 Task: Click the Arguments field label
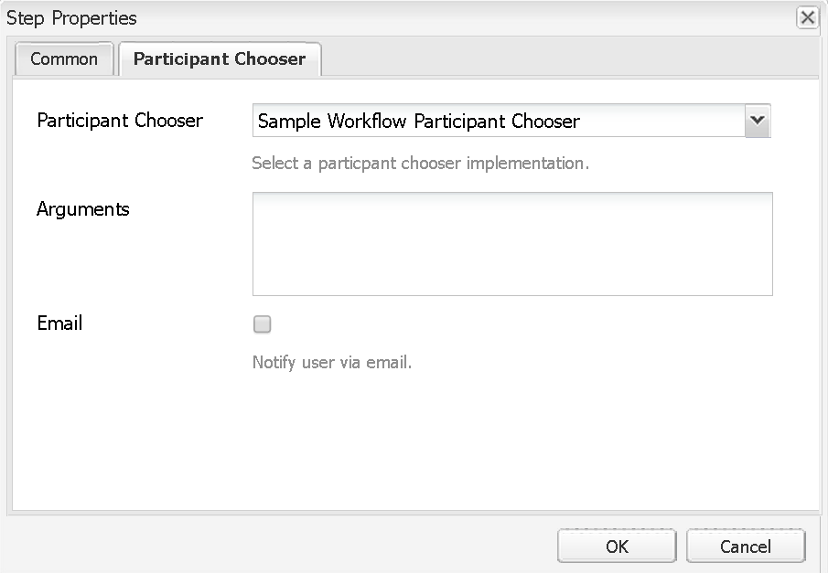tap(83, 209)
